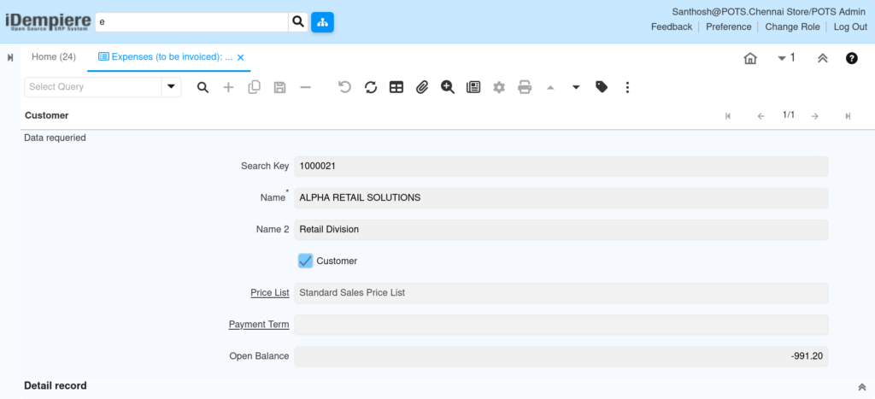This screenshot has height=399, width=875.
Task: Go to parent record up arrow
Action: [550, 87]
